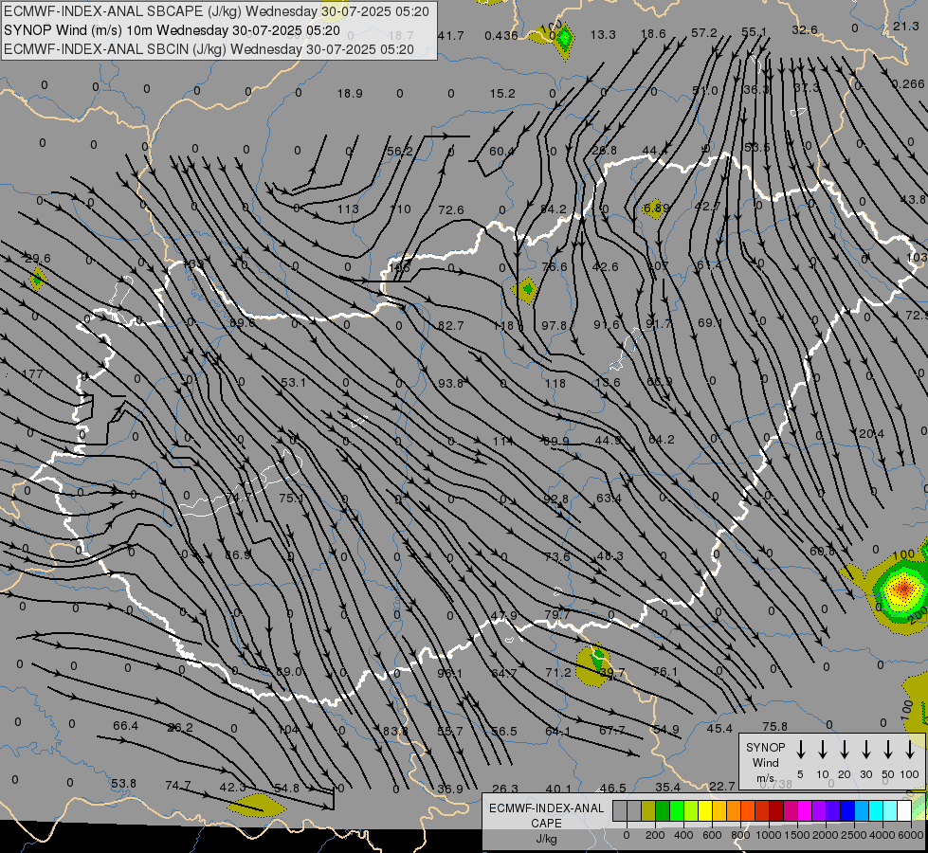This screenshot has width=928, height=853.
Task: Click the SYNOP Wind 10m title line
Action: tap(172, 30)
